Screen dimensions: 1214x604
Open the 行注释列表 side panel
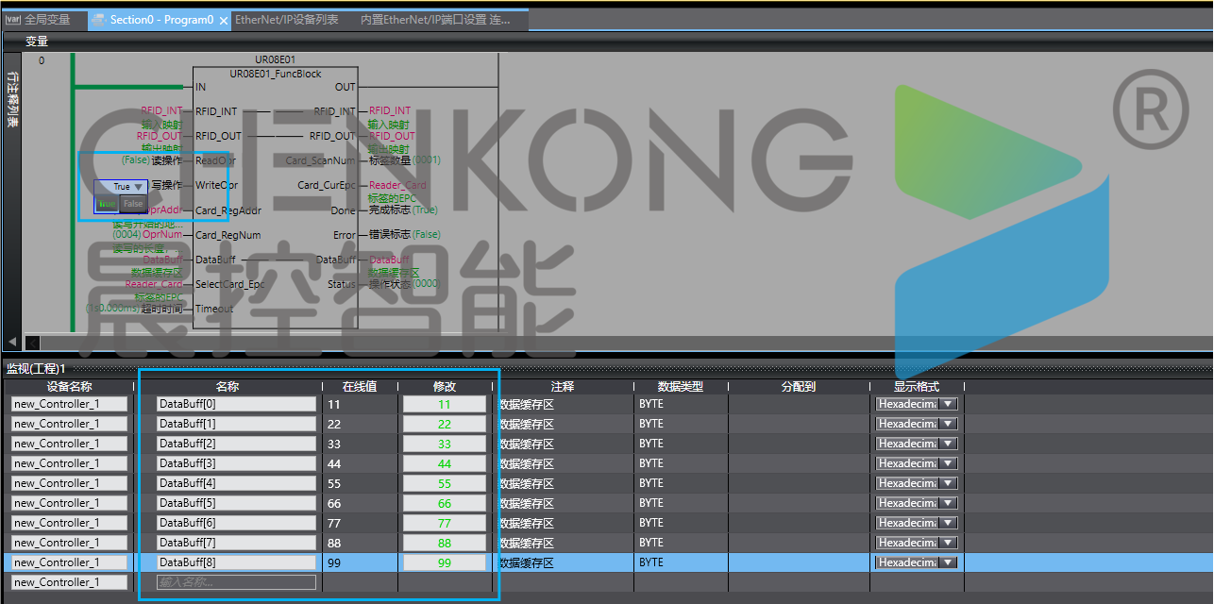[x=12, y=101]
